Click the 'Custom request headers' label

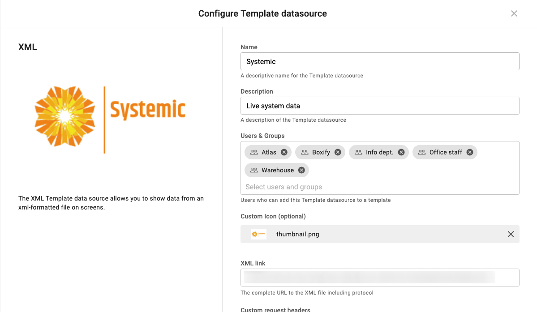[275, 309]
